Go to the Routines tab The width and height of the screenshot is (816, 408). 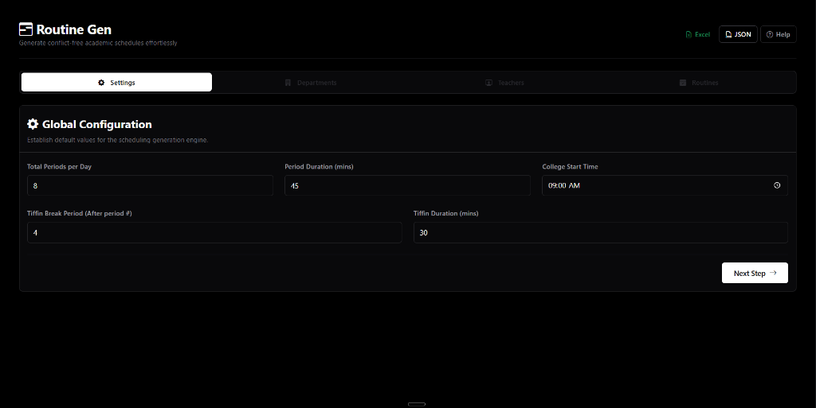coord(699,83)
